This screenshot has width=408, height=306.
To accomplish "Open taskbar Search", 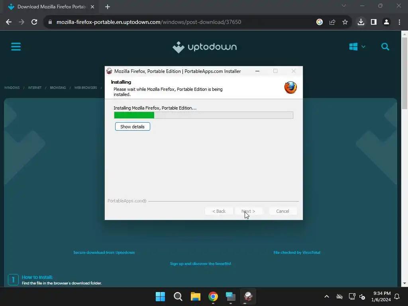I will pos(178,296).
